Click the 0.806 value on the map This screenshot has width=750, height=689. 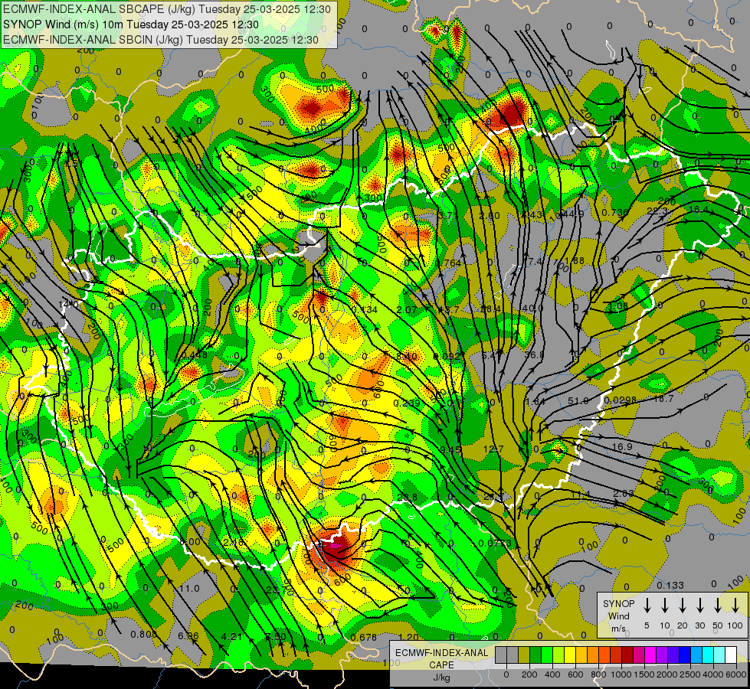pyautogui.click(x=144, y=635)
